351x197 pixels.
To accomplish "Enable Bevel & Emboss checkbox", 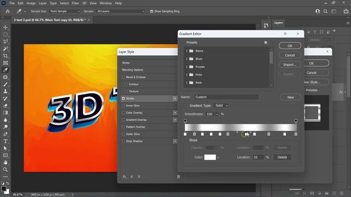I will click(123, 77).
